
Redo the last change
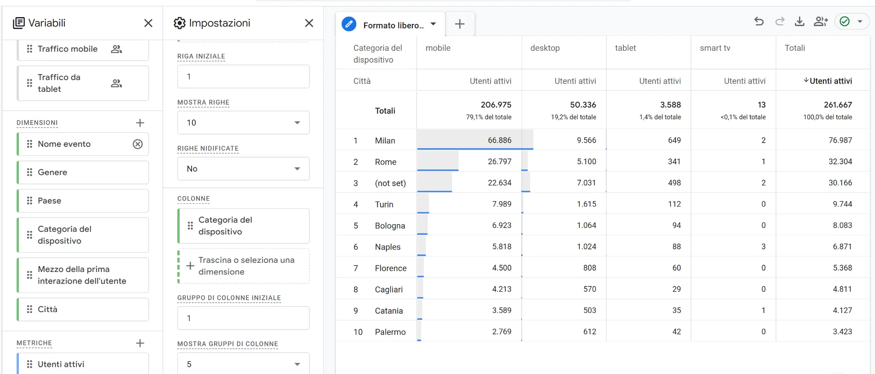780,21
